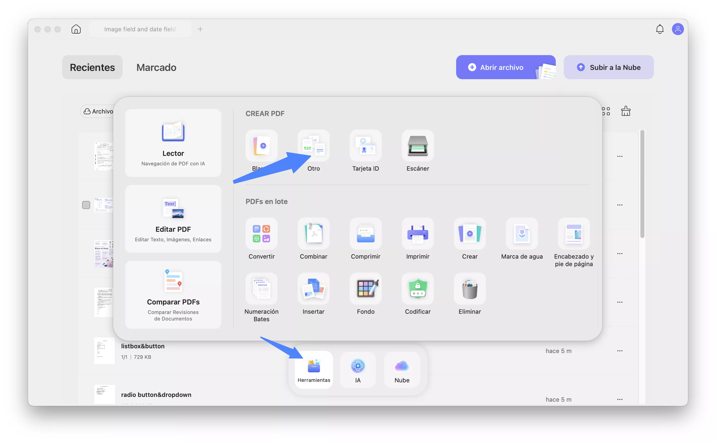Open Marca de agua batch tool
Screen dimensions: 716x443
coord(522,234)
